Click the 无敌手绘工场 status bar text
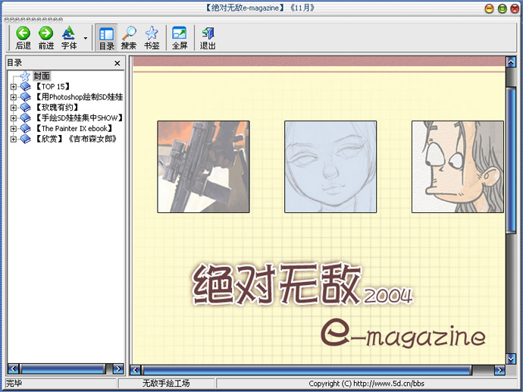Image resolution: width=523 pixels, height=392 pixels. pos(166,384)
